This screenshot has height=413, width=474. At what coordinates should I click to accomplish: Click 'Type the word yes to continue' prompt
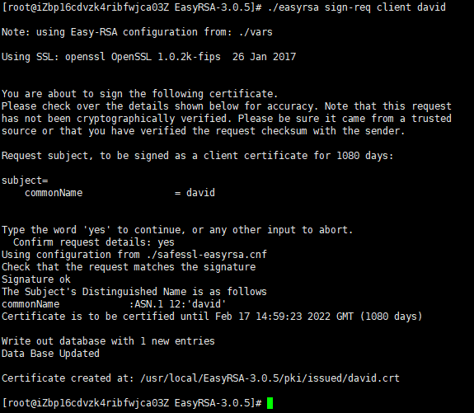coord(177,230)
